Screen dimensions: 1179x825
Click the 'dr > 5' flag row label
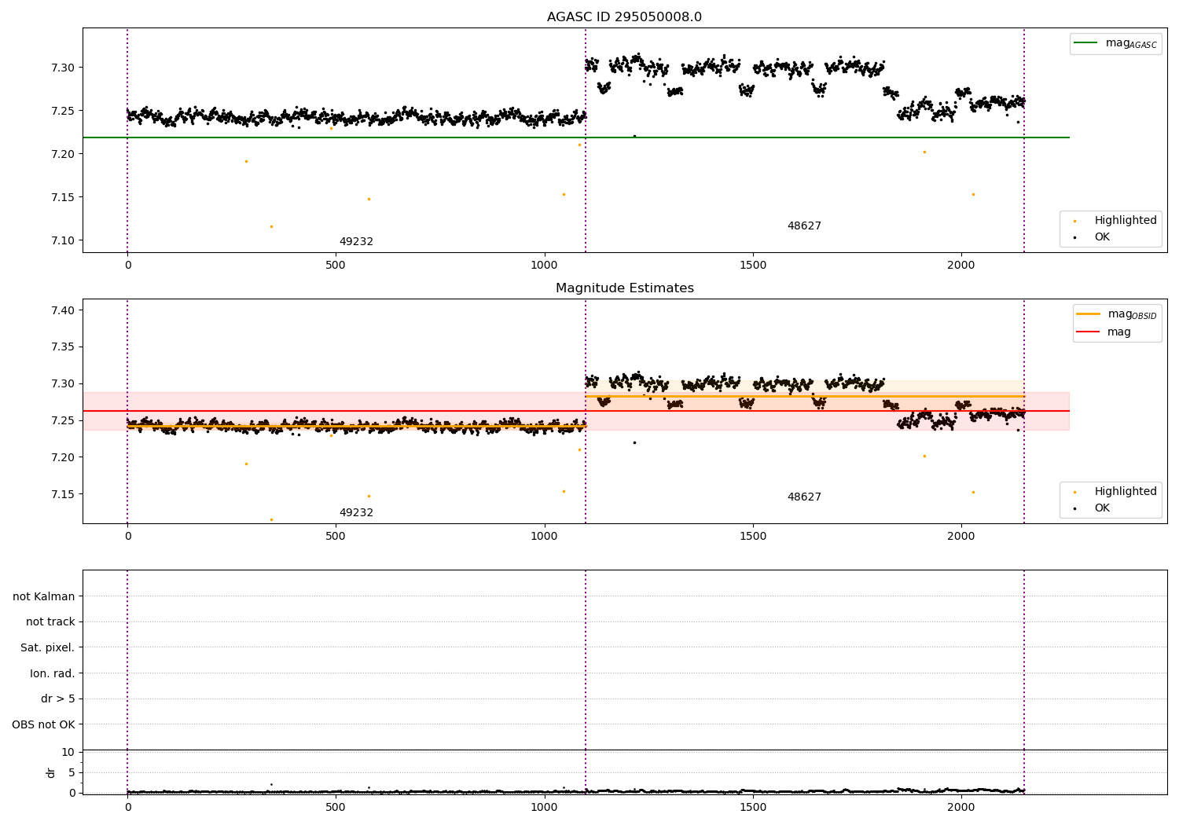click(x=58, y=699)
